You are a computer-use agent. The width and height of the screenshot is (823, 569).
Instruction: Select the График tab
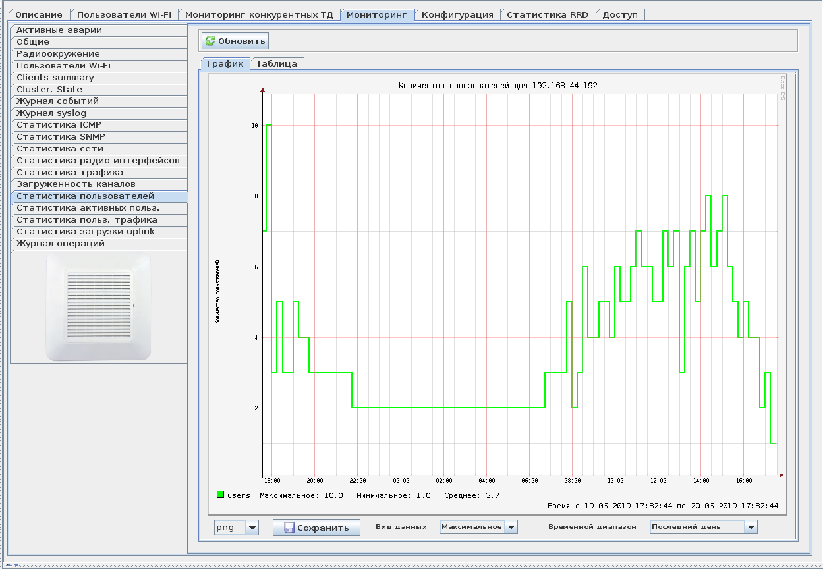coord(225,64)
